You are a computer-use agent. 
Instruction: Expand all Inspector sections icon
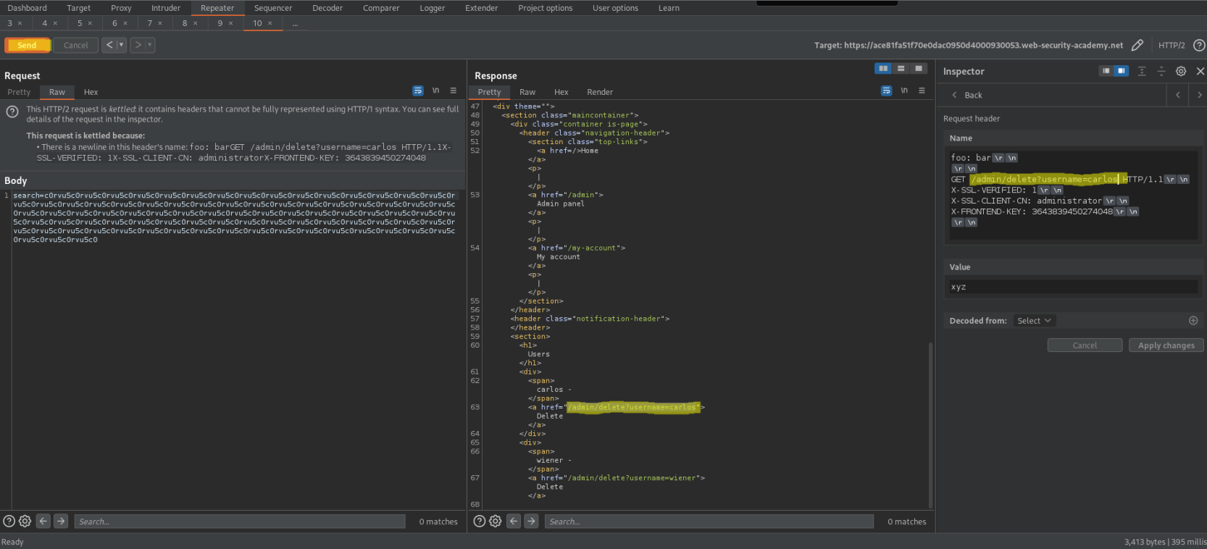[1142, 71]
